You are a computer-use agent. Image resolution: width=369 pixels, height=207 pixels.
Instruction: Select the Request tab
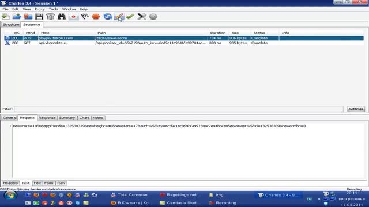27,118
